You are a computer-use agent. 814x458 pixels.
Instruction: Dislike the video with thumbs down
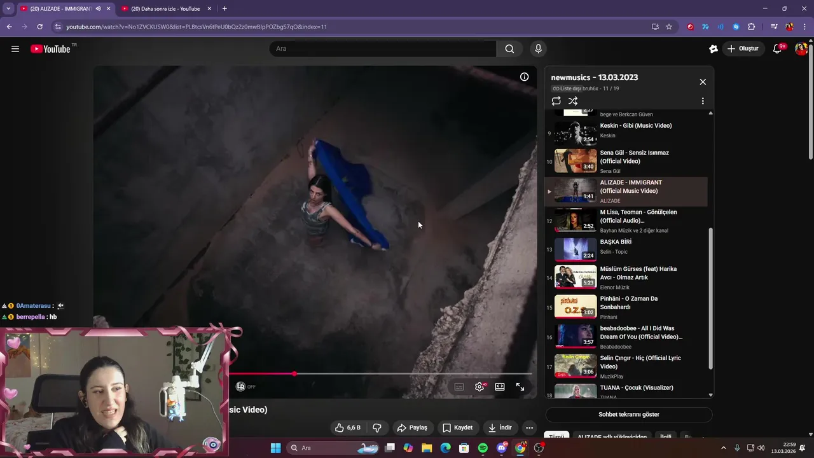point(377,427)
